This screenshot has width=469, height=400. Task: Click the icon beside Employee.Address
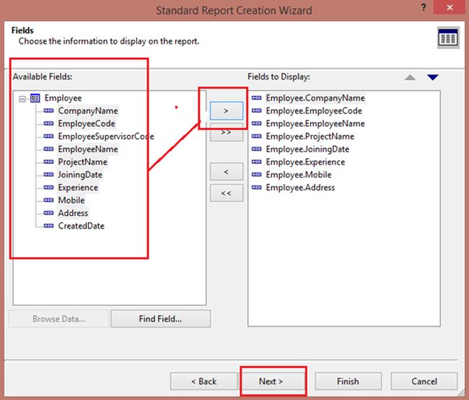(x=256, y=188)
